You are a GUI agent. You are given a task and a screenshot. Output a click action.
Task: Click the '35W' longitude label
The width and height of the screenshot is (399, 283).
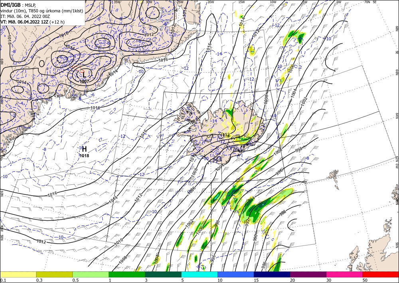point(117,2)
